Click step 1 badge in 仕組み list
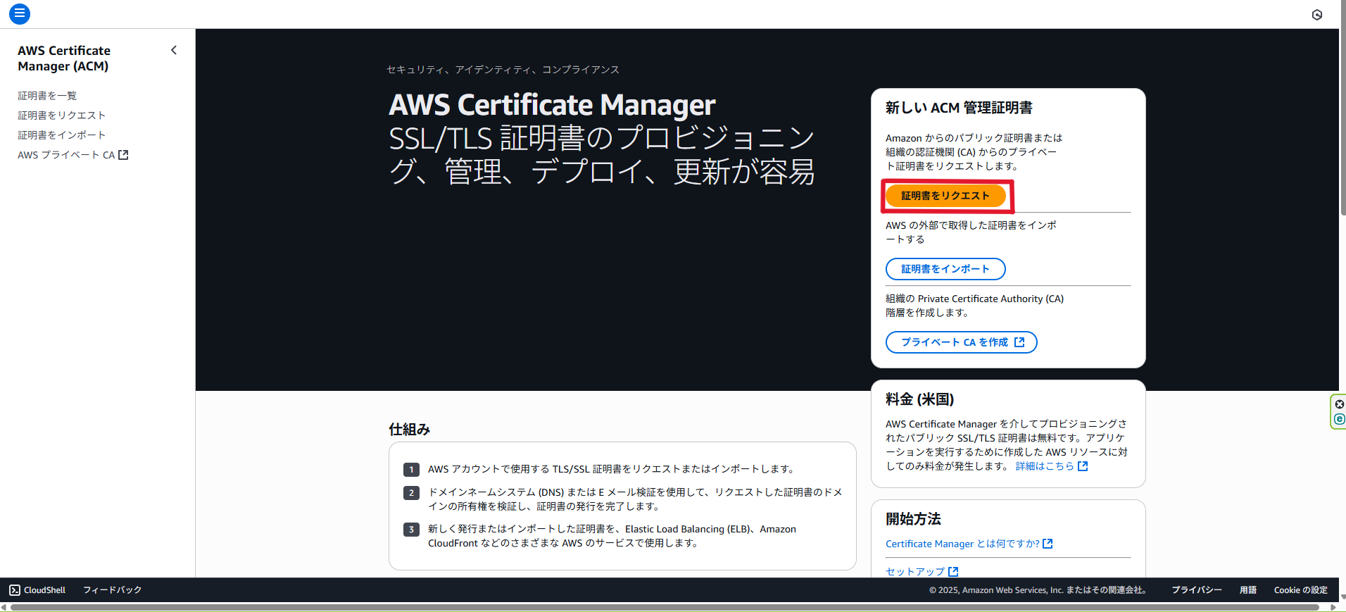Viewport: 1346px width, 612px height. point(412,470)
